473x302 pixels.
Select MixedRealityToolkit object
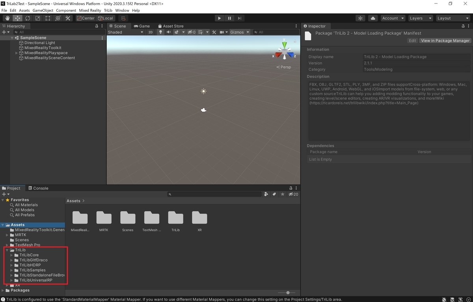pyautogui.click(x=43, y=48)
